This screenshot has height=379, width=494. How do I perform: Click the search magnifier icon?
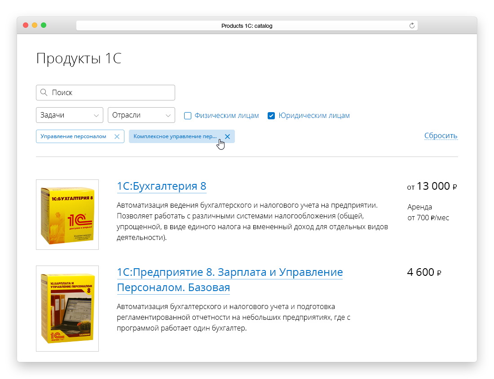point(44,92)
